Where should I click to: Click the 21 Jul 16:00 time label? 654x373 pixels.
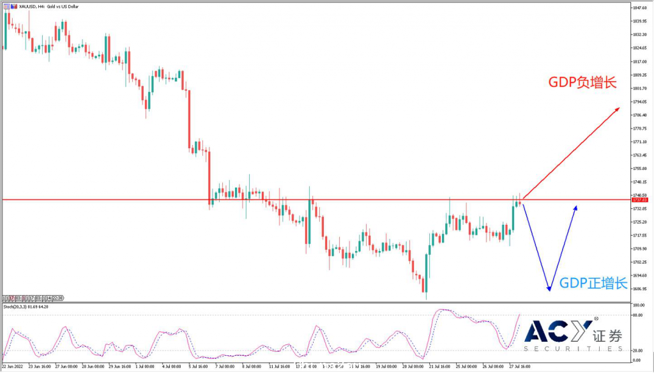[440, 367]
